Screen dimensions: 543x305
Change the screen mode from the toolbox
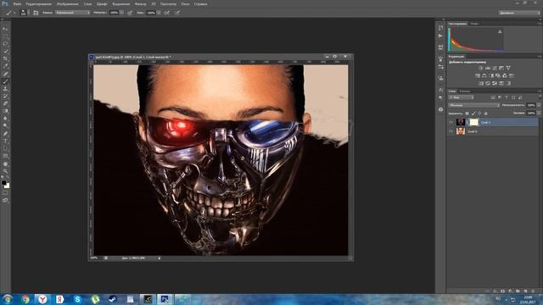5,200
